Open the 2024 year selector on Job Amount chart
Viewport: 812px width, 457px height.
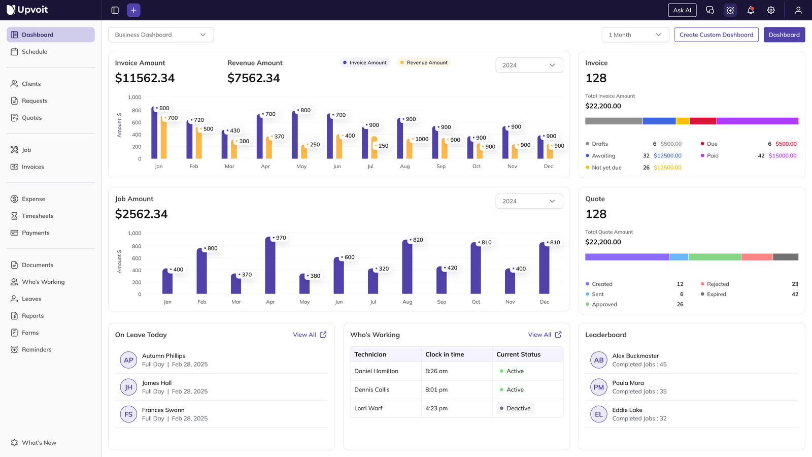pyautogui.click(x=529, y=201)
